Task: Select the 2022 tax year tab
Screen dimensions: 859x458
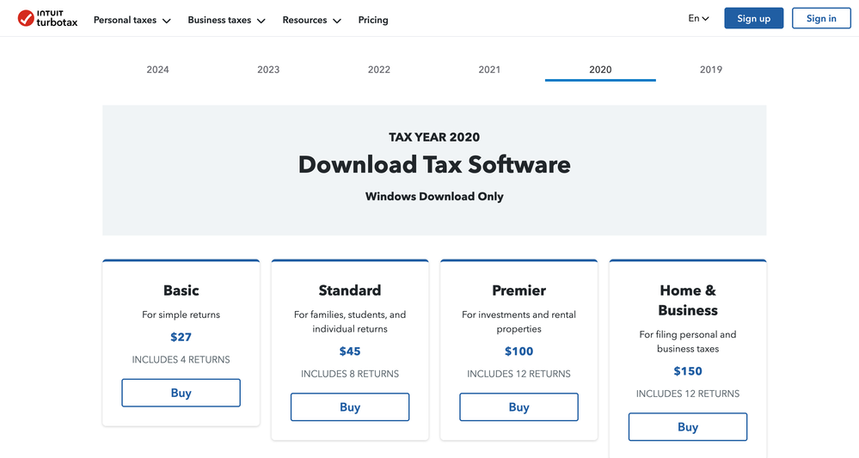Action: point(379,70)
